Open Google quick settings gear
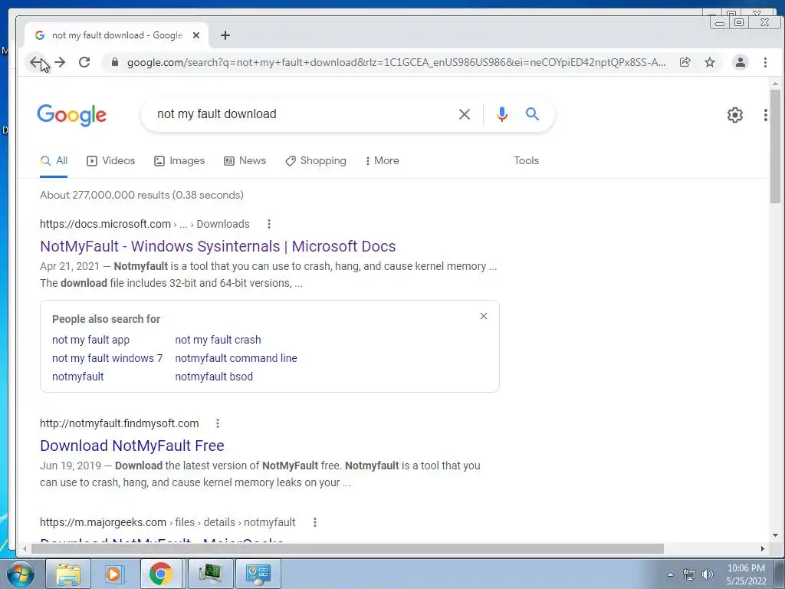 pos(734,115)
